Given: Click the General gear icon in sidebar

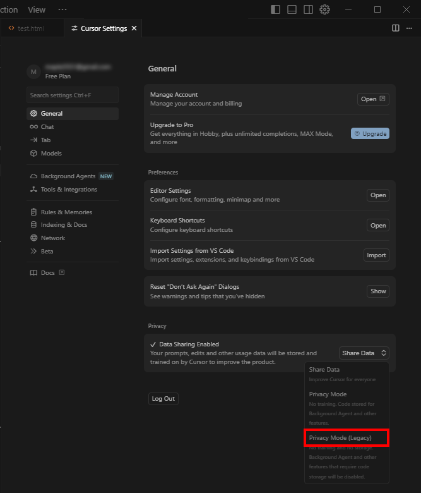Looking at the screenshot, I should pyautogui.click(x=33, y=114).
